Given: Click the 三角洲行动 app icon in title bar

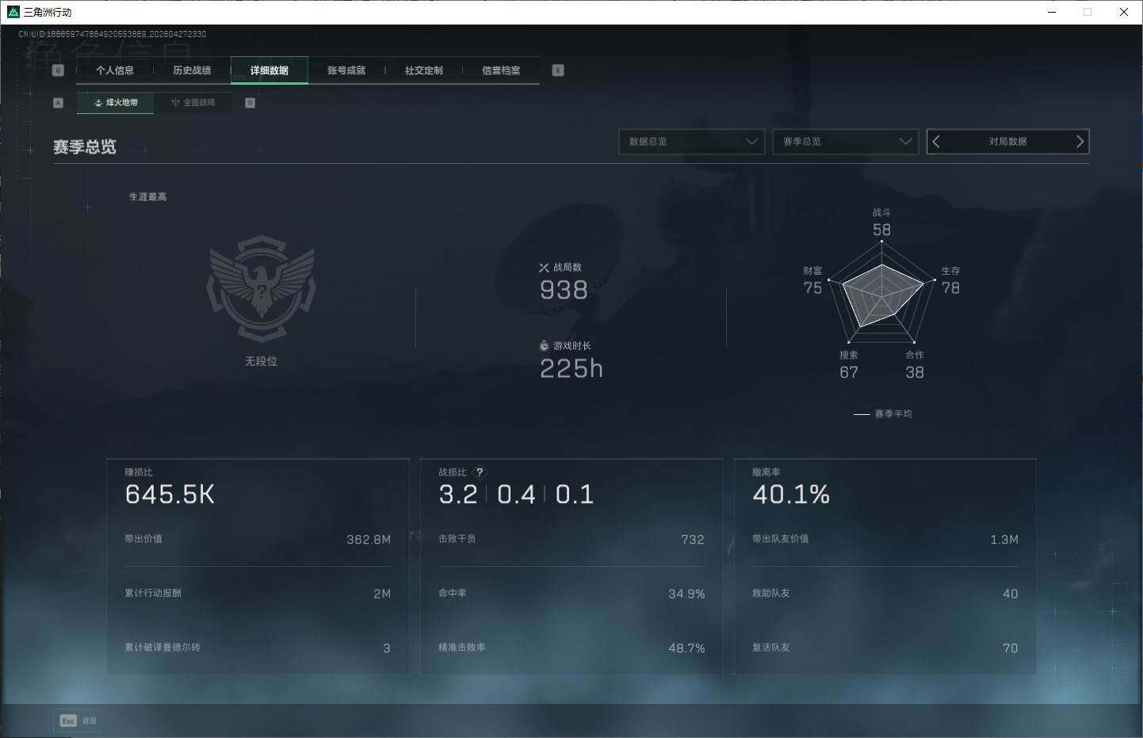Looking at the screenshot, I should click(13, 12).
